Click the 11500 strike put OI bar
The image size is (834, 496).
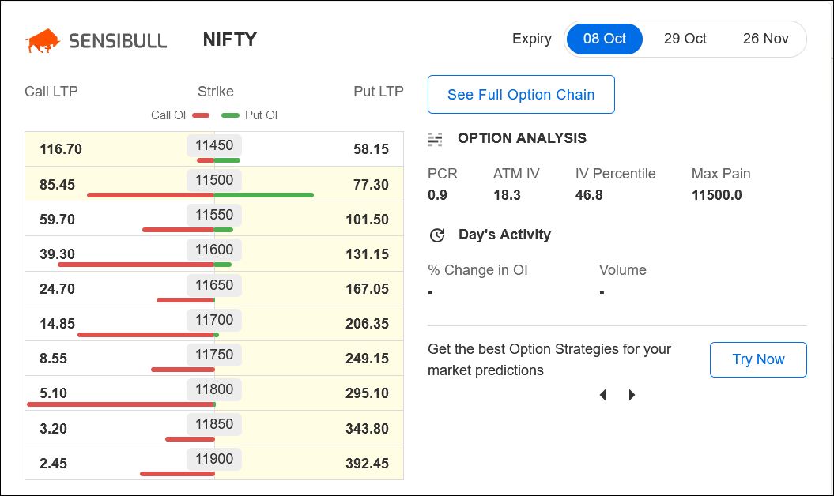pyautogui.click(x=264, y=194)
